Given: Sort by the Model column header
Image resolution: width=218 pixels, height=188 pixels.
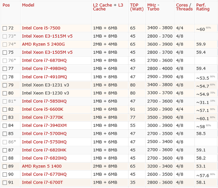Looking at the screenshot, I should (28, 5).
